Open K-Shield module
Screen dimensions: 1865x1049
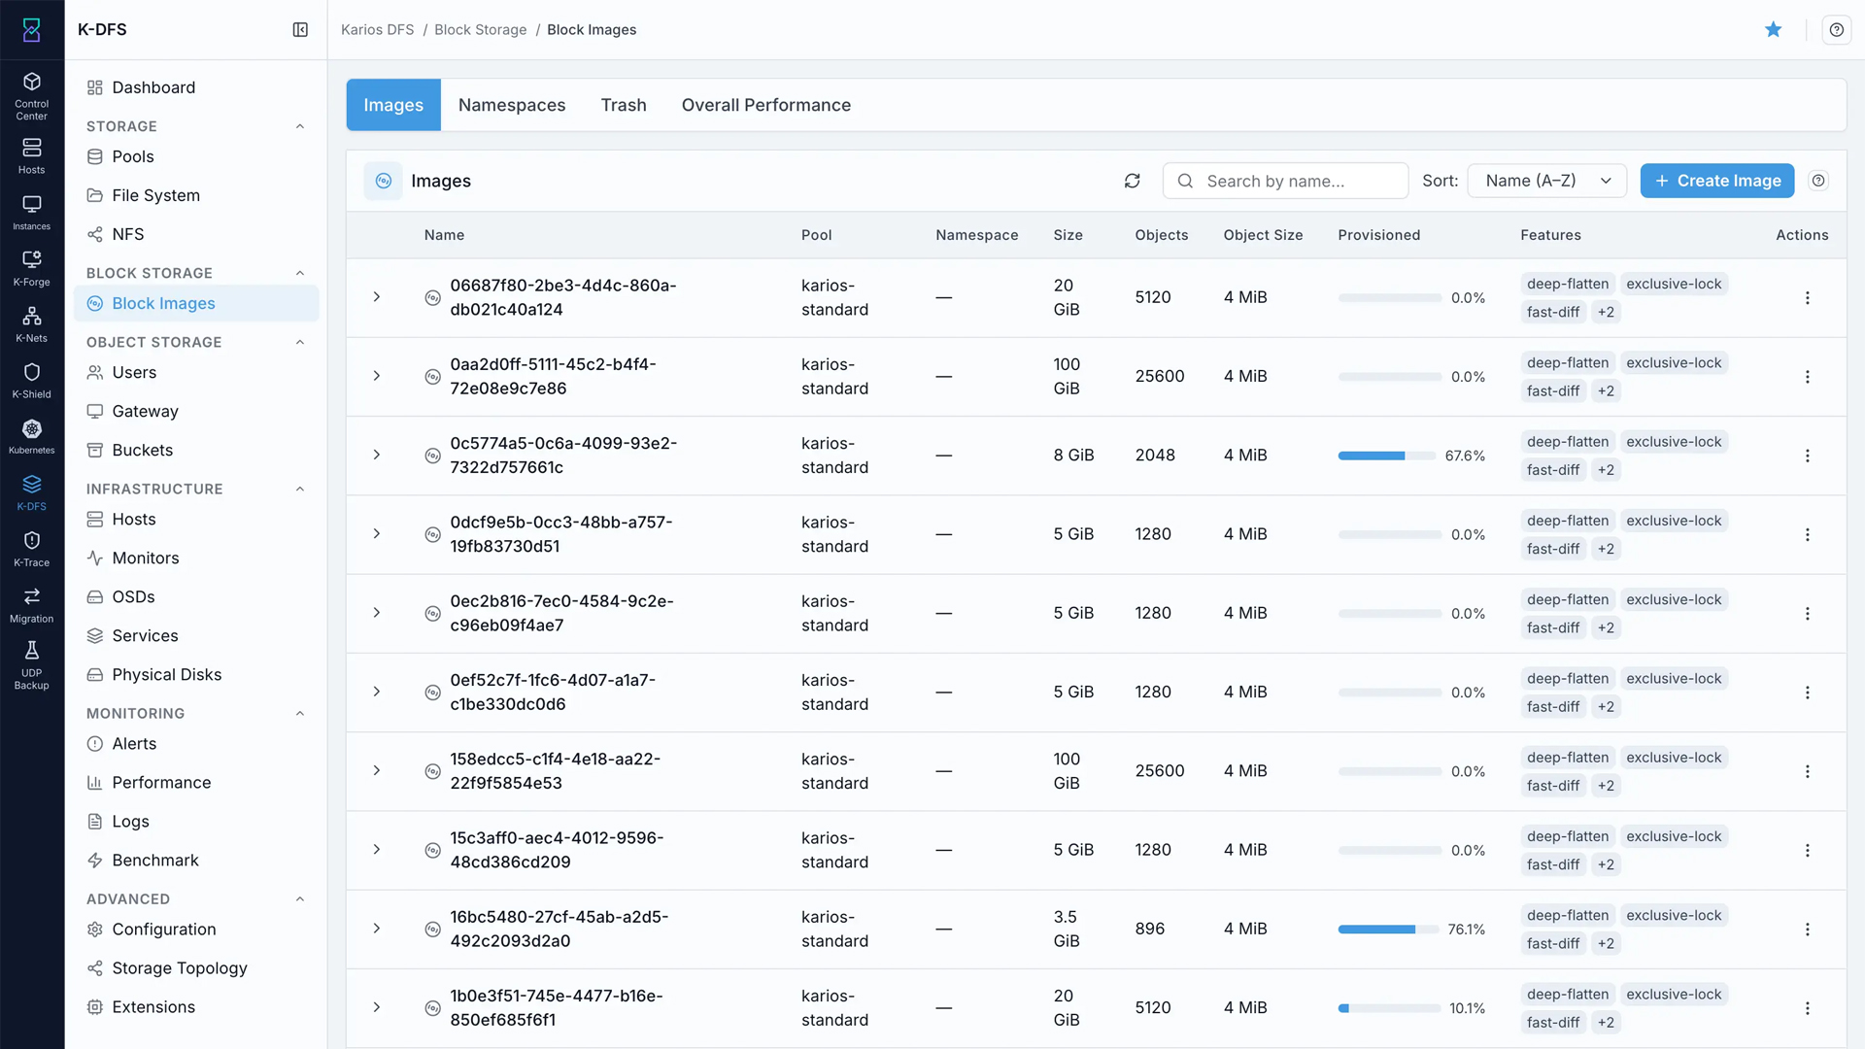32,381
